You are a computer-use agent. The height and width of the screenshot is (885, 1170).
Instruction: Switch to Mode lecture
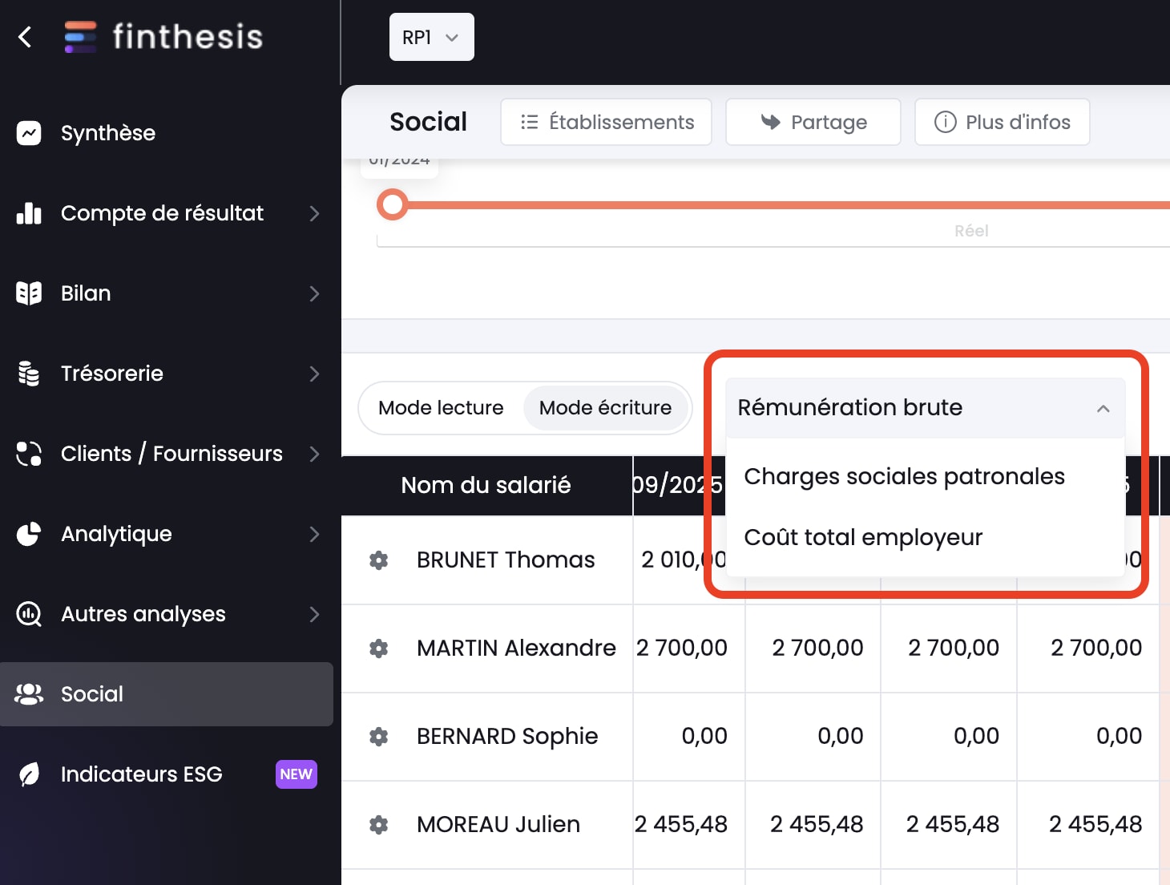(x=441, y=408)
